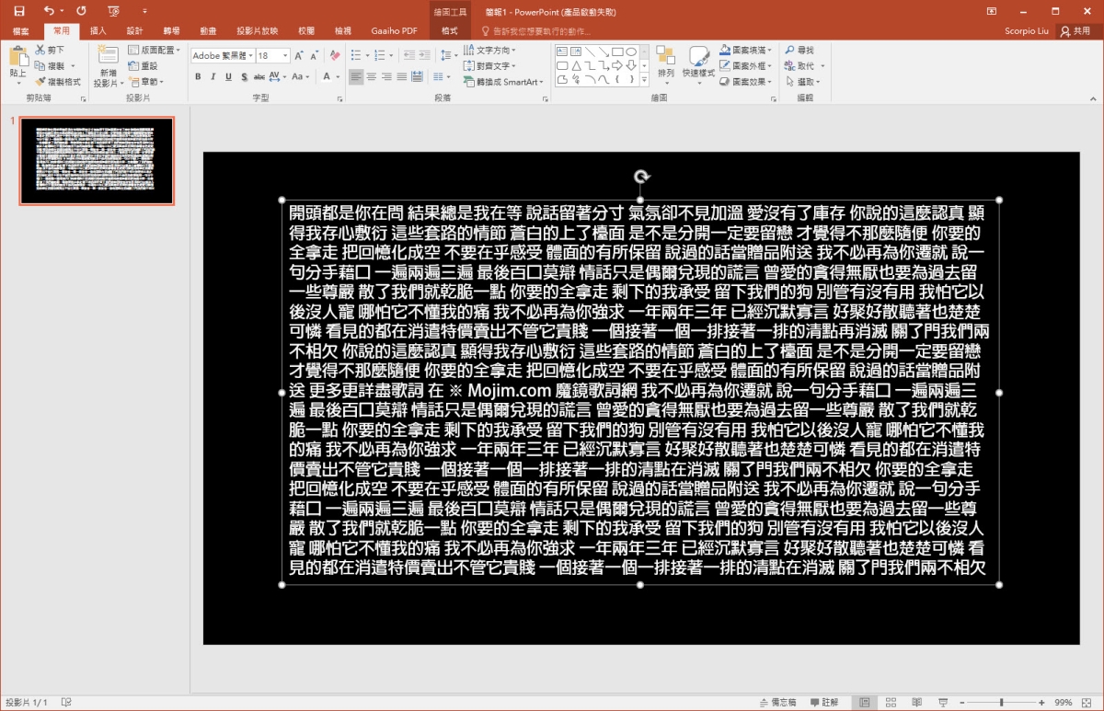
Task: Switch to the 插入 ribbon tab
Action: pyautogui.click(x=98, y=30)
